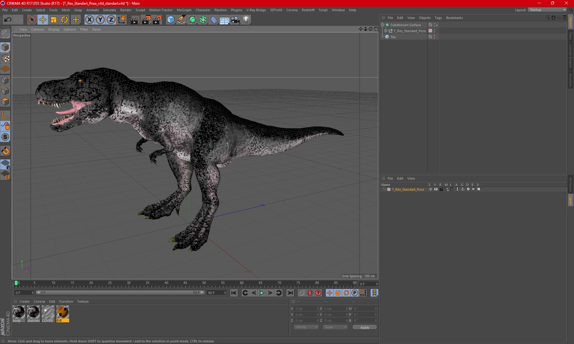Open the spline Pen tool

tap(181, 20)
